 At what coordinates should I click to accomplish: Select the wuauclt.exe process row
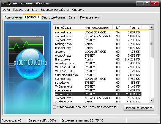(98, 56)
